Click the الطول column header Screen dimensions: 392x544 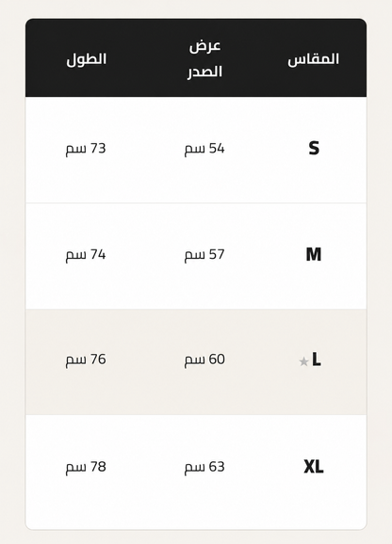[x=86, y=59]
